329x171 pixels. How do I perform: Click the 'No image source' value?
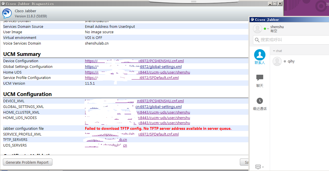[99, 32]
